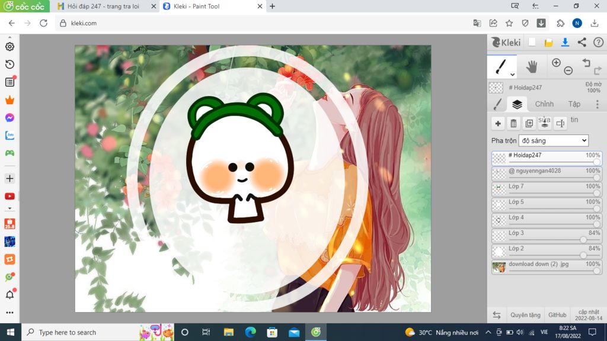Select the download down (2) .jpg layer thumbnail
The height and width of the screenshot is (341, 607).
pos(499,267)
